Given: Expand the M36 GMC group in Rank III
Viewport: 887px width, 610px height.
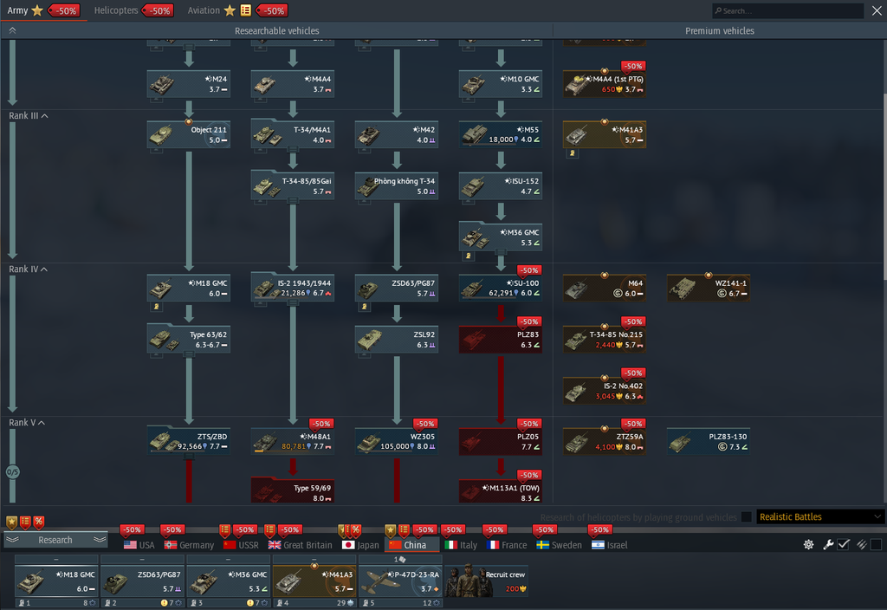Looking at the screenshot, I should tap(501, 237).
